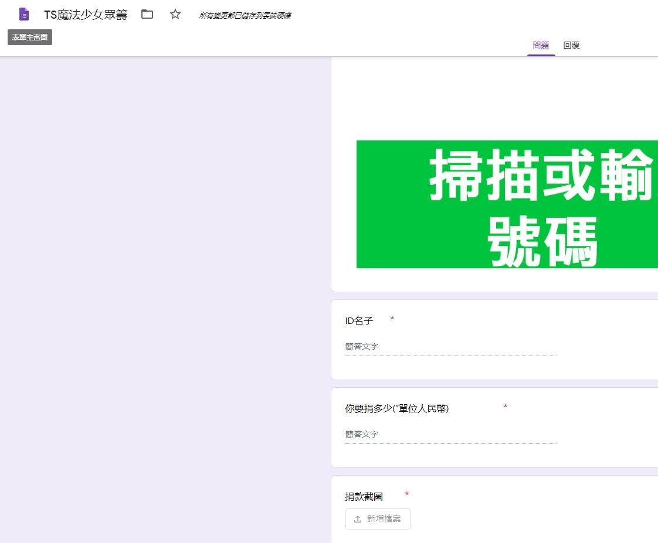
Task: Edit the form title TS魔法少女眾籌
Action: tap(86, 15)
